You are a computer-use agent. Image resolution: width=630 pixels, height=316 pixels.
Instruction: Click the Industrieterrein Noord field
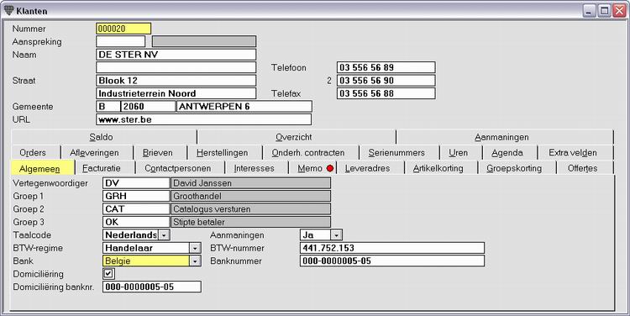tap(176, 93)
